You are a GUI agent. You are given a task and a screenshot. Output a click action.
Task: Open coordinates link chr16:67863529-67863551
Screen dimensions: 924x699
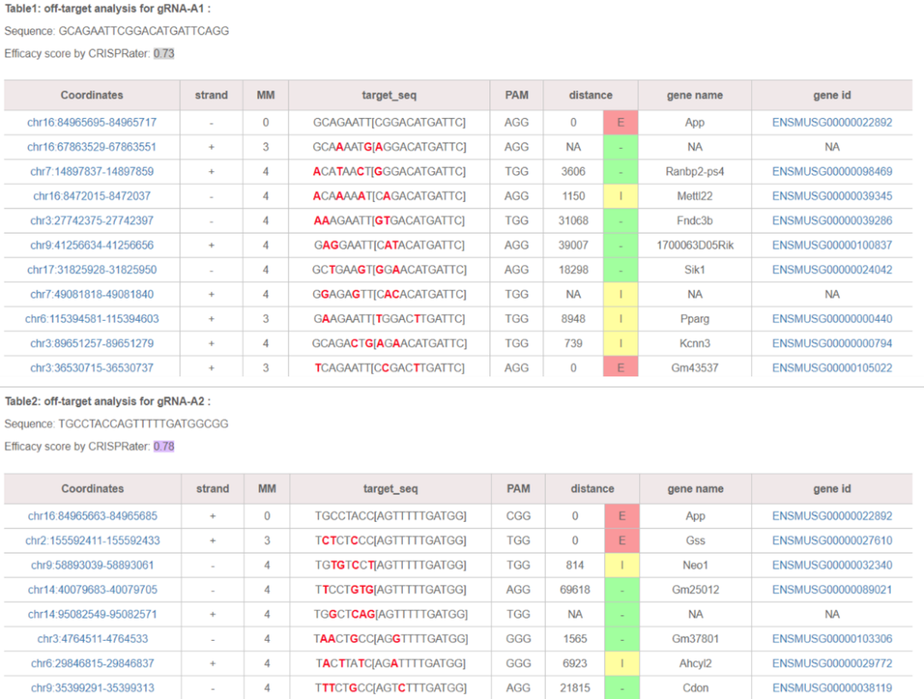(92, 147)
